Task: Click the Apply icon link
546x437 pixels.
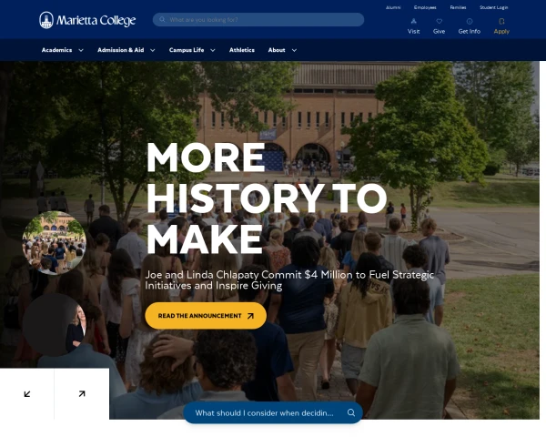Action: (x=501, y=21)
